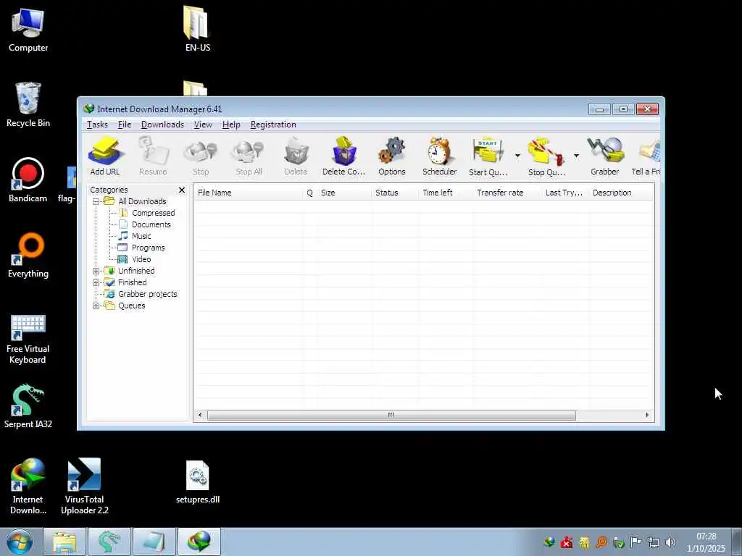Select the EN-US folder on desktop
742x556 pixels.
pos(198,28)
